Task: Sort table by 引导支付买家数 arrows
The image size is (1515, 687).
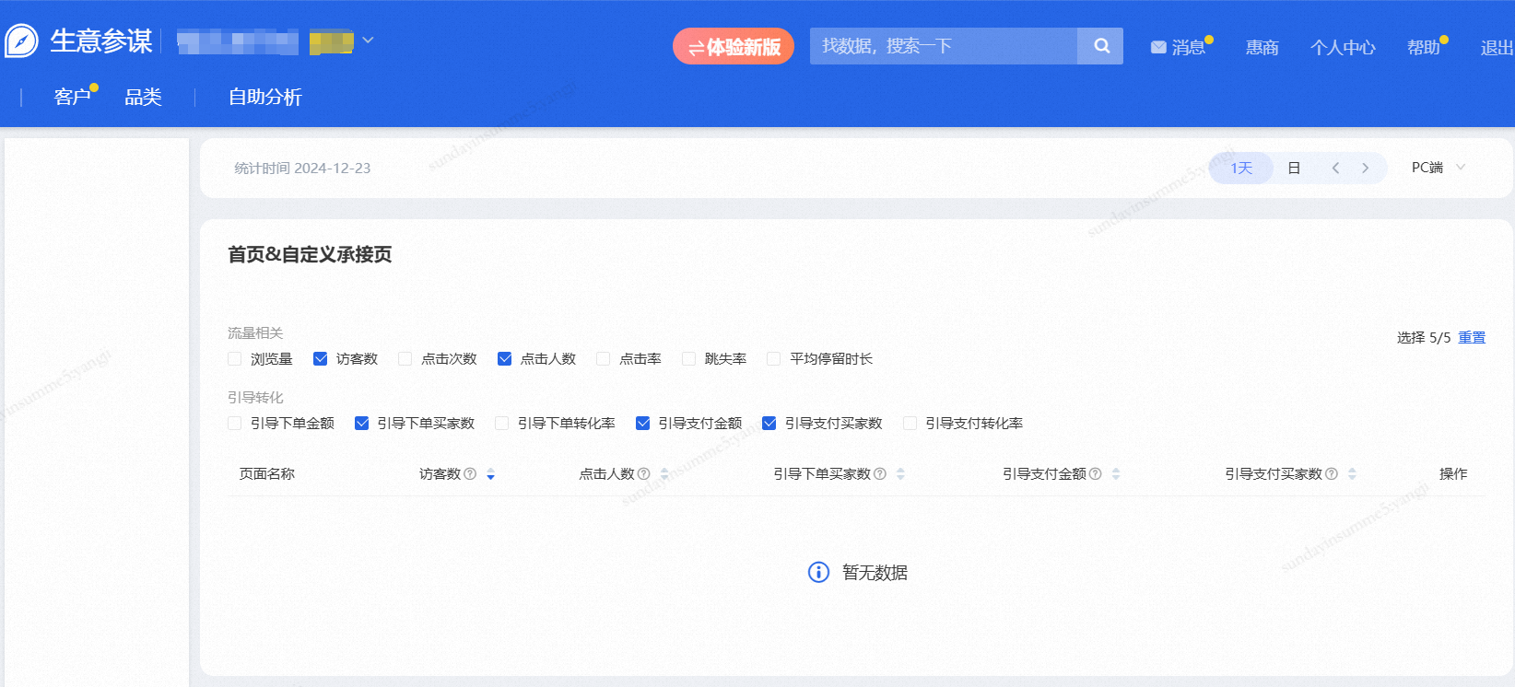Action: point(1352,474)
